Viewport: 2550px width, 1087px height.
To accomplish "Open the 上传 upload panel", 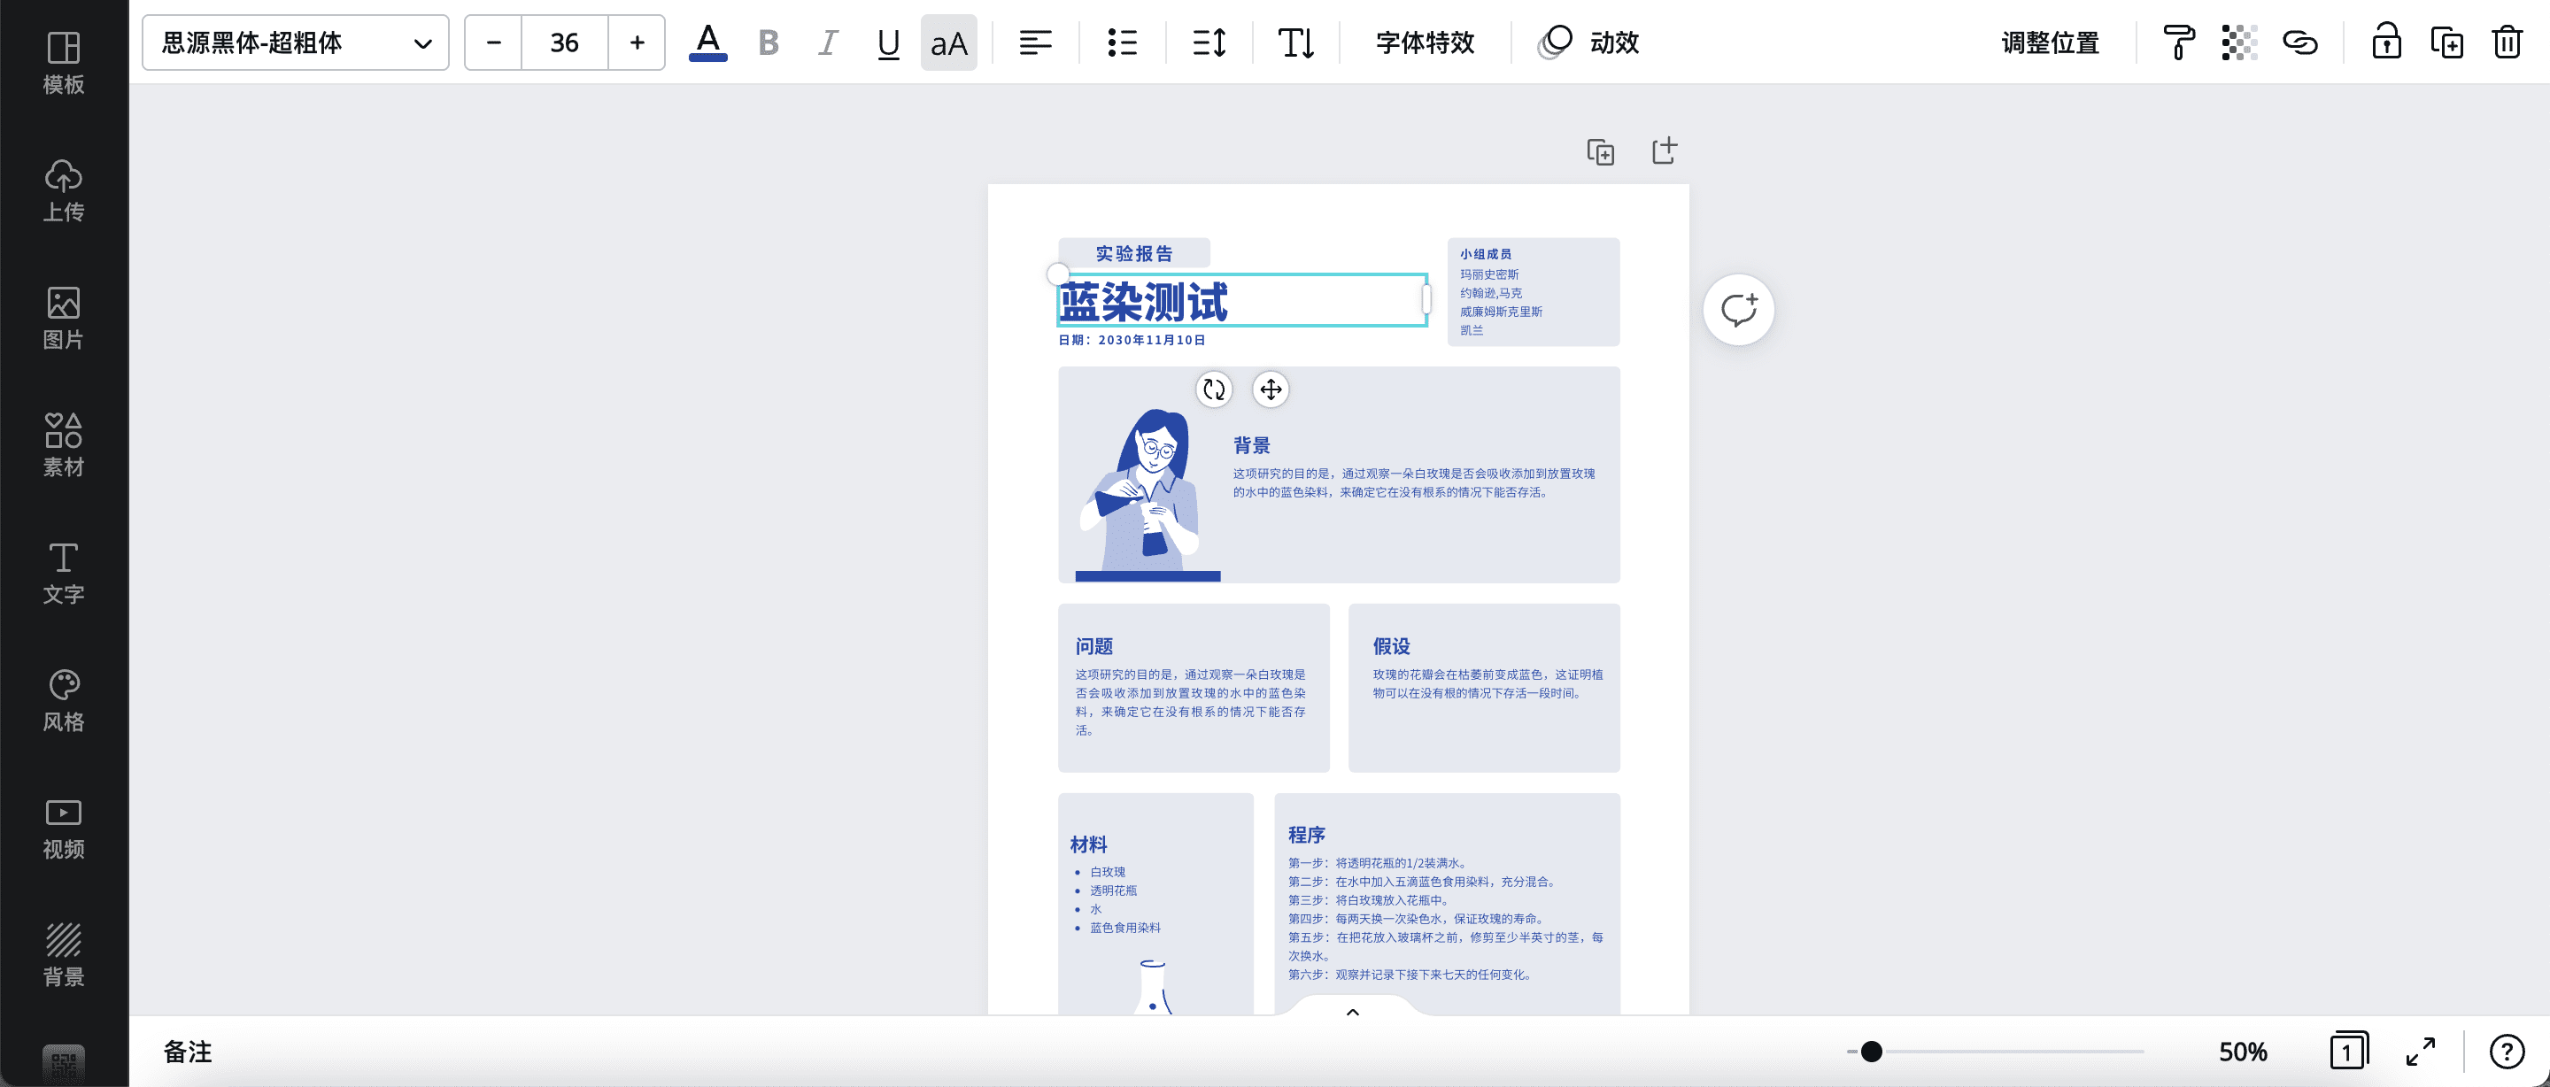I will 64,190.
